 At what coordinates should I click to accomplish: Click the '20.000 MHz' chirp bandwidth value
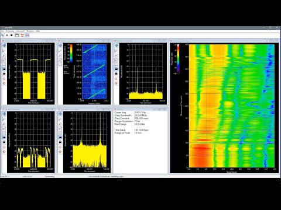pyautogui.click(x=140, y=116)
